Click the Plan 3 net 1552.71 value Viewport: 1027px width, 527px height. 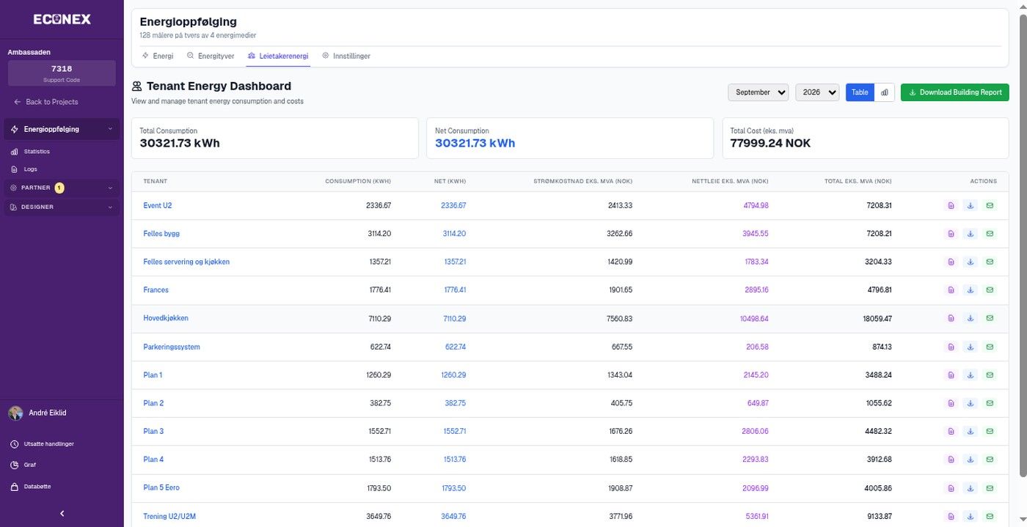tap(454, 432)
